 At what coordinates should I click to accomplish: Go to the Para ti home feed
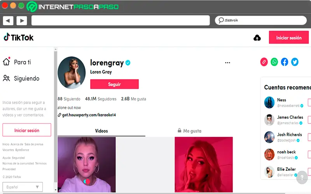click(x=17, y=62)
